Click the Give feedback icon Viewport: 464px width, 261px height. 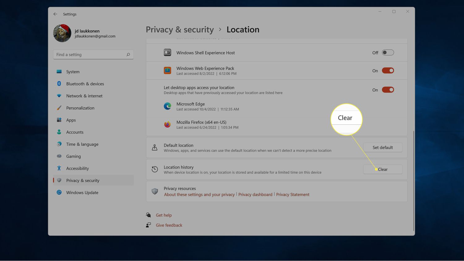click(x=148, y=225)
